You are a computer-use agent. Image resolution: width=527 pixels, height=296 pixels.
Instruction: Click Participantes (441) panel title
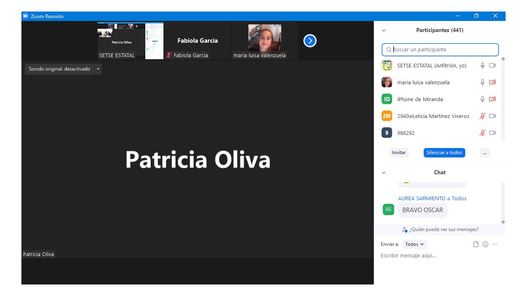(440, 30)
